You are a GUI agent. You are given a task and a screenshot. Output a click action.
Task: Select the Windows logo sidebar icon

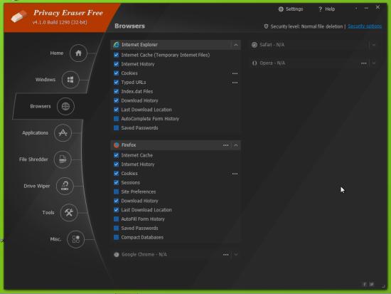point(70,80)
